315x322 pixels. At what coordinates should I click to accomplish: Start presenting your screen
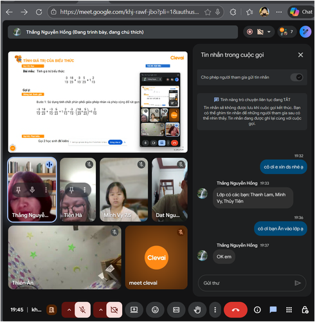[x=134, y=310]
